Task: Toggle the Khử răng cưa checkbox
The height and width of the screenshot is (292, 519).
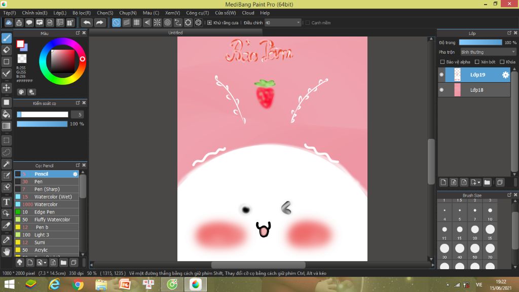Action: pyautogui.click(x=210, y=23)
